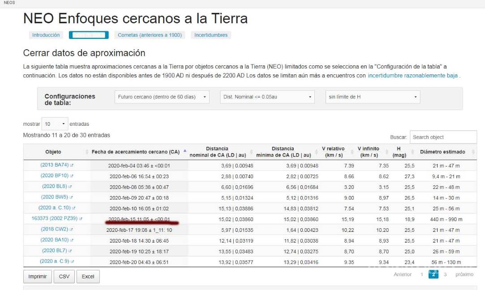Open the sin límite de H dropdown

click(373, 97)
